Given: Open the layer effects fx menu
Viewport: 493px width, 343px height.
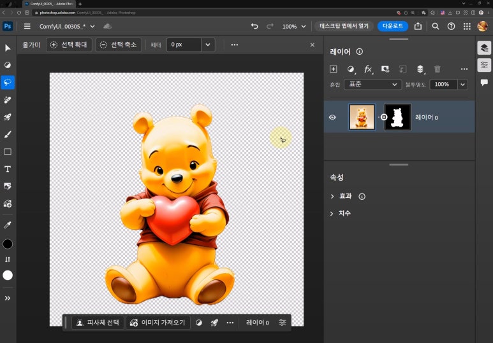Looking at the screenshot, I should 368,69.
